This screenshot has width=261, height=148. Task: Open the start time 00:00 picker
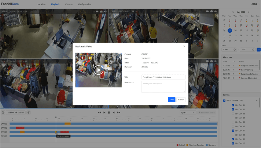pos(229,50)
